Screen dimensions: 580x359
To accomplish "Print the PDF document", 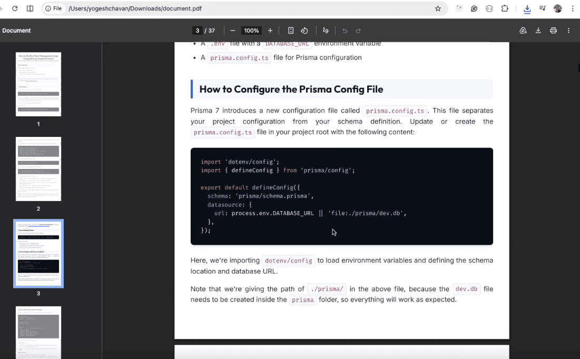I will click(553, 31).
